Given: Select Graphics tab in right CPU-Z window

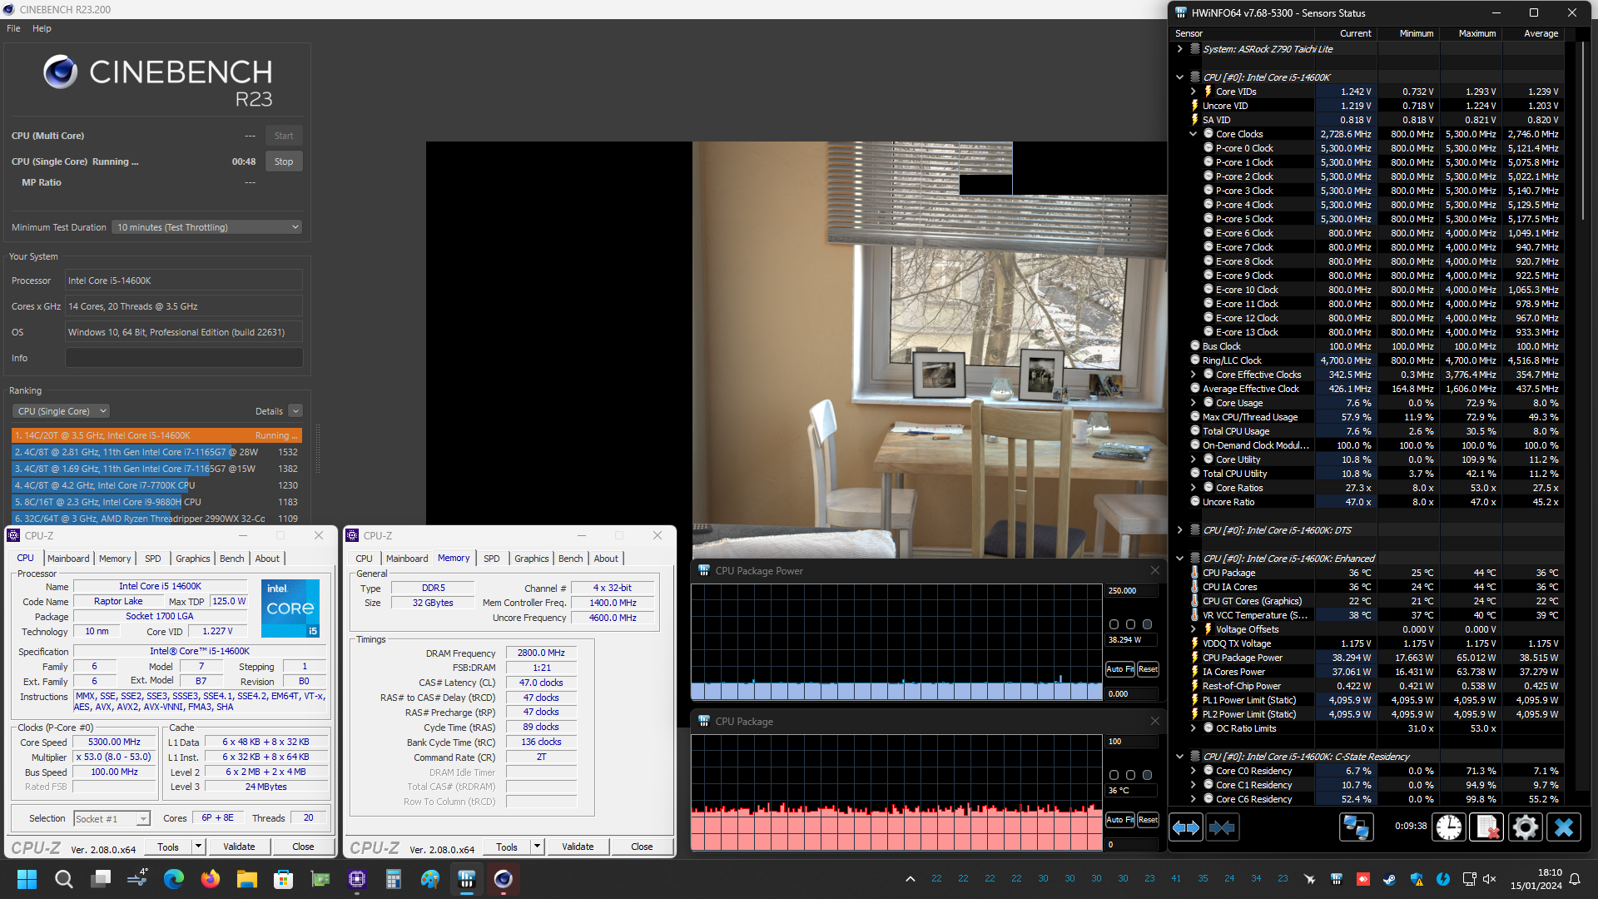Looking at the screenshot, I should (x=532, y=559).
